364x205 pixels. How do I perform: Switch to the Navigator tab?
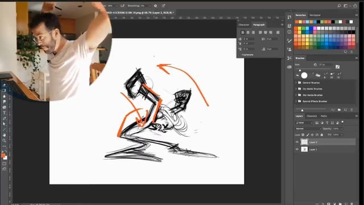click(315, 15)
